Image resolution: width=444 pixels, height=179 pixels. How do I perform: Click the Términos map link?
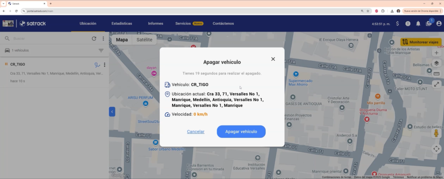[x=398, y=177]
